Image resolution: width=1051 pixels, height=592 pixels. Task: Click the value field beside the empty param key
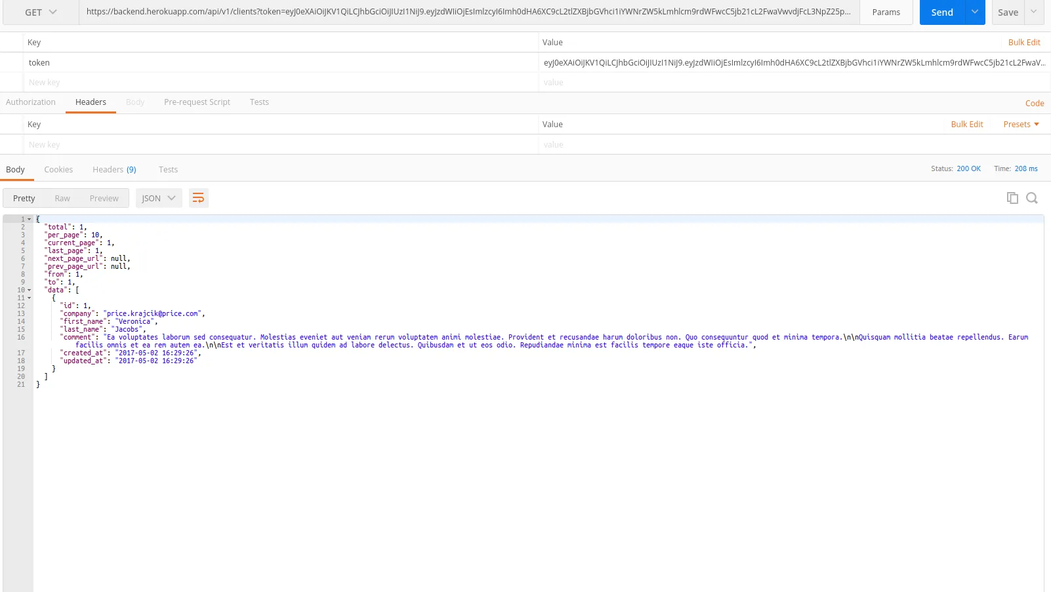(794, 83)
